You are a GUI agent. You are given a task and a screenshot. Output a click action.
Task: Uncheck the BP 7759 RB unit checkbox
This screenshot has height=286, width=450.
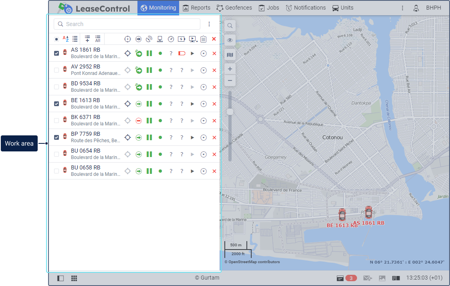[x=57, y=137]
